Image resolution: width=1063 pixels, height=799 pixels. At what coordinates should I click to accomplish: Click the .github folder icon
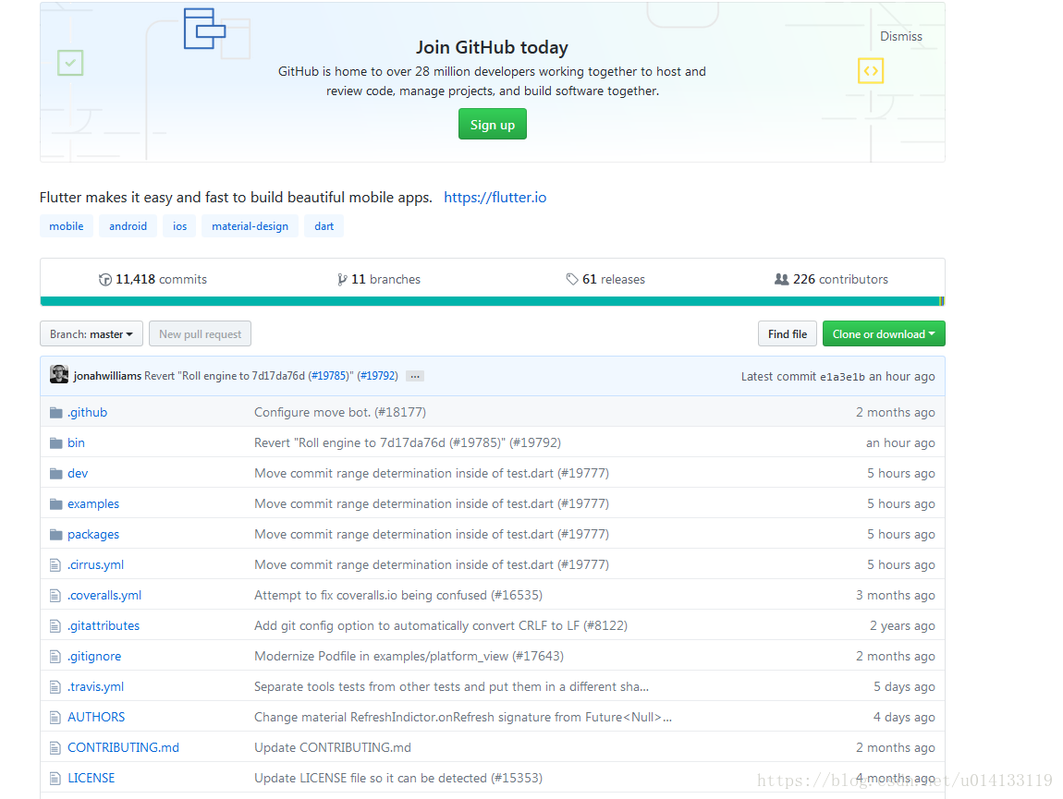coord(55,413)
